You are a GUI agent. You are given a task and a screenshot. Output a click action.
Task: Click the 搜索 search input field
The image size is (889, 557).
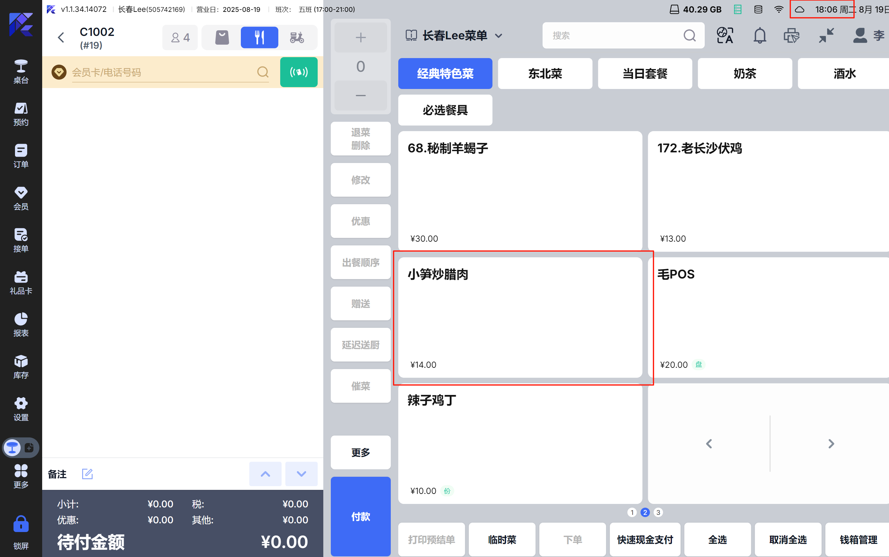pos(612,36)
